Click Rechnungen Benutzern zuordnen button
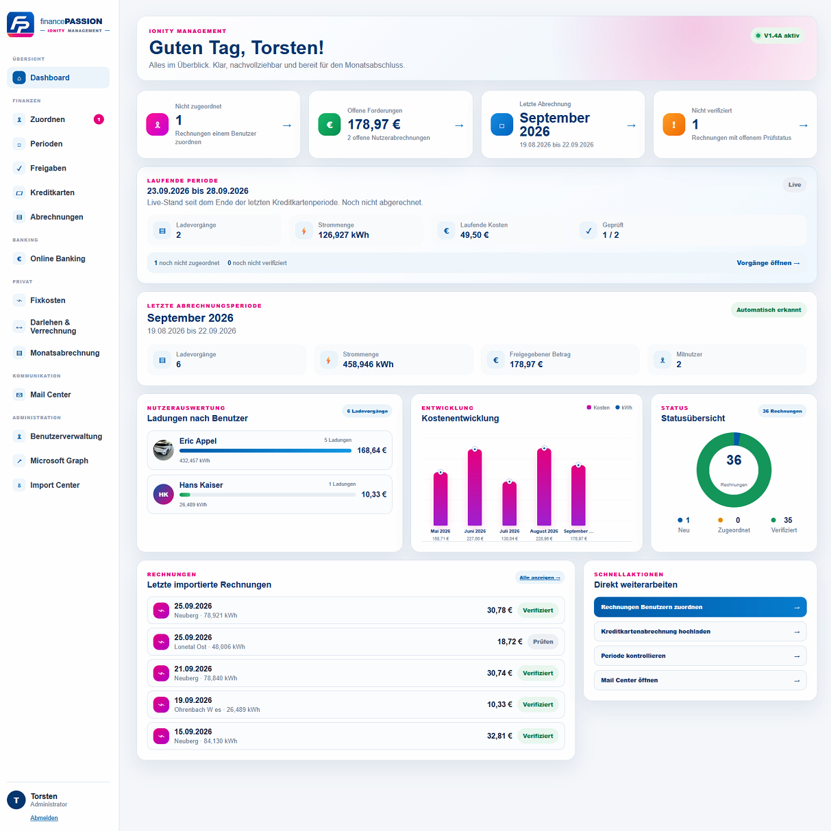This screenshot has height=831, width=831. tap(700, 608)
